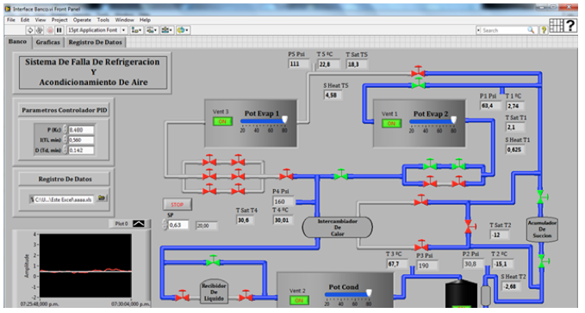585x313 pixels.
Task: Expand the Reorder toolbar dropdown
Action: 183,30
